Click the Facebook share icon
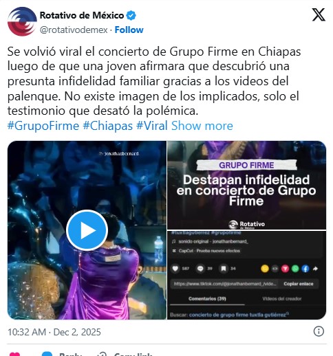 tap(305, 269)
